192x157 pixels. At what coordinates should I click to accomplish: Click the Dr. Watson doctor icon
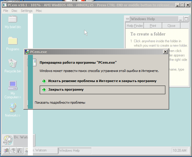pyautogui.click(x=8, y=140)
